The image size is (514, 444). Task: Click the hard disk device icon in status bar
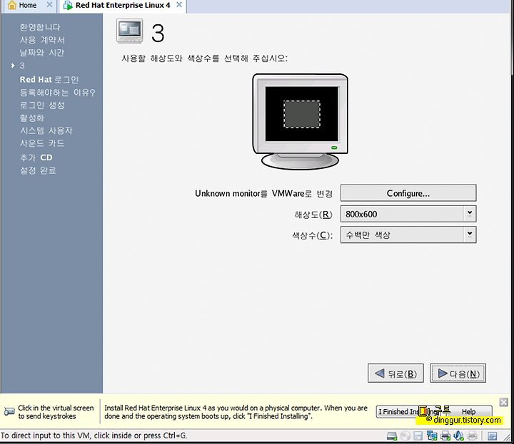coord(392,436)
